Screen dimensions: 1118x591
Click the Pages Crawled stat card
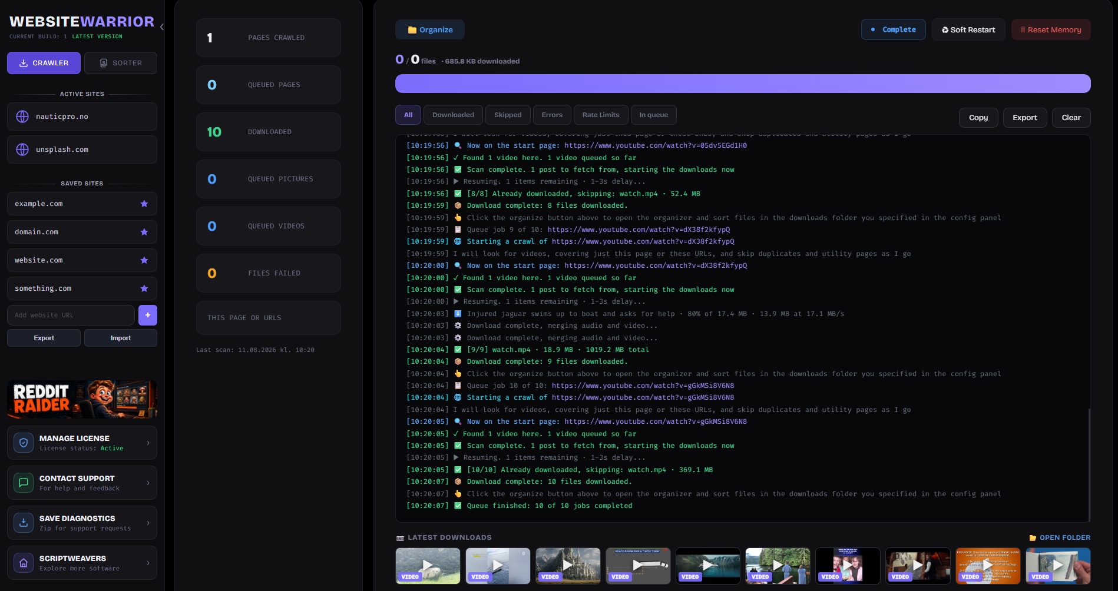(269, 38)
